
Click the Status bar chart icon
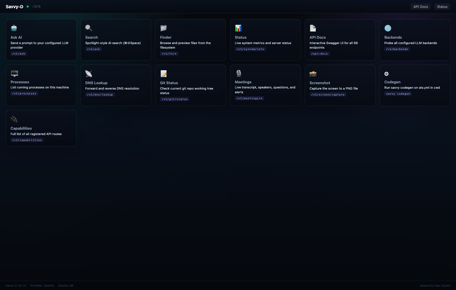pos(238,28)
